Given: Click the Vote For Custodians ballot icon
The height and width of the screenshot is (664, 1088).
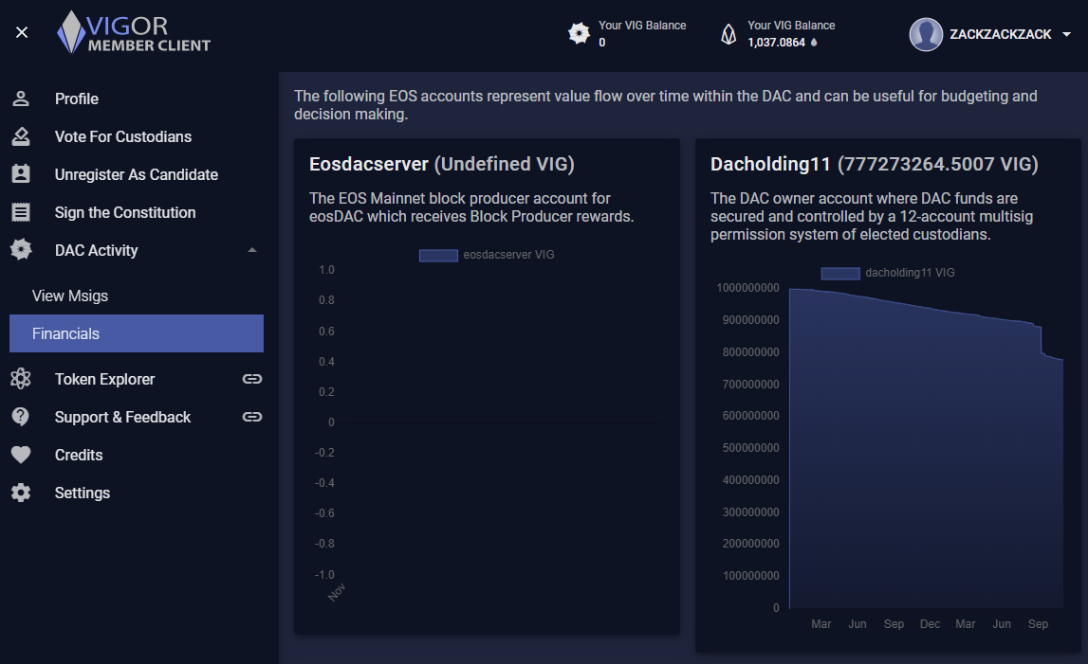Looking at the screenshot, I should [21, 136].
